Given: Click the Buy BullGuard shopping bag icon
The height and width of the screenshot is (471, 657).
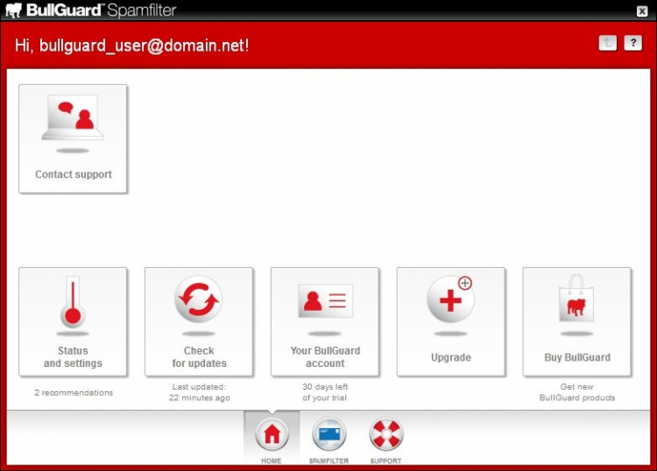Looking at the screenshot, I should (x=576, y=299).
